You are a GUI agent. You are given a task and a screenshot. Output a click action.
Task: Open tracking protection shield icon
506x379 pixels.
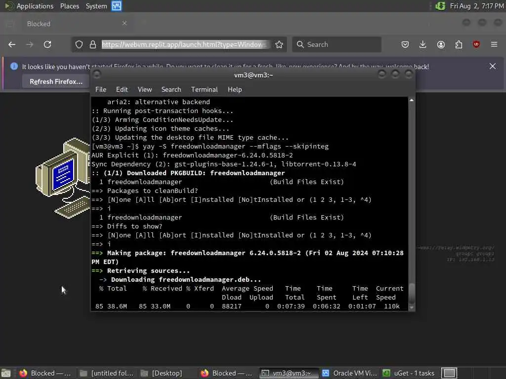click(x=79, y=44)
